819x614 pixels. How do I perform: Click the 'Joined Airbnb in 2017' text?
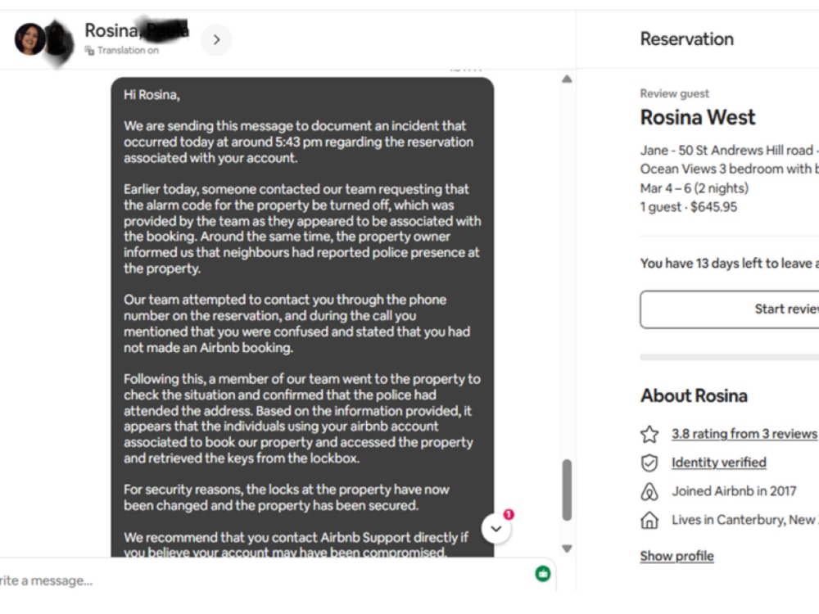click(x=734, y=491)
